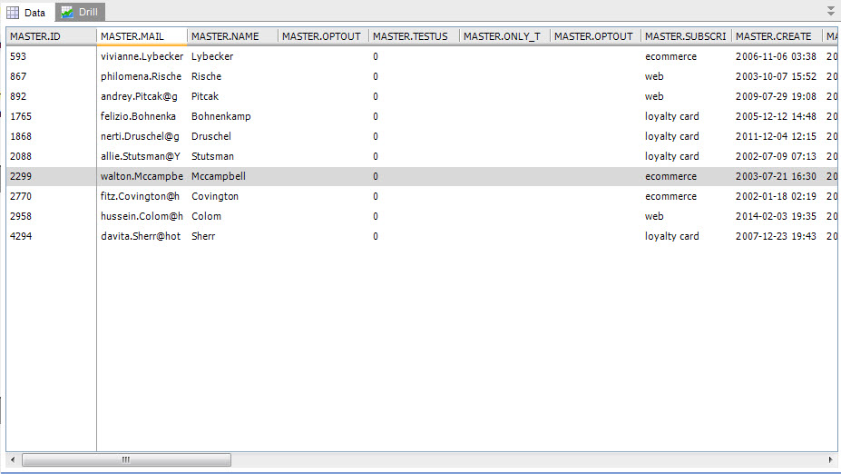Image resolution: width=841 pixels, height=474 pixels.
Task: Click the grid icon on Data tab
Action: pyautogui.click(x=13, y=12)
